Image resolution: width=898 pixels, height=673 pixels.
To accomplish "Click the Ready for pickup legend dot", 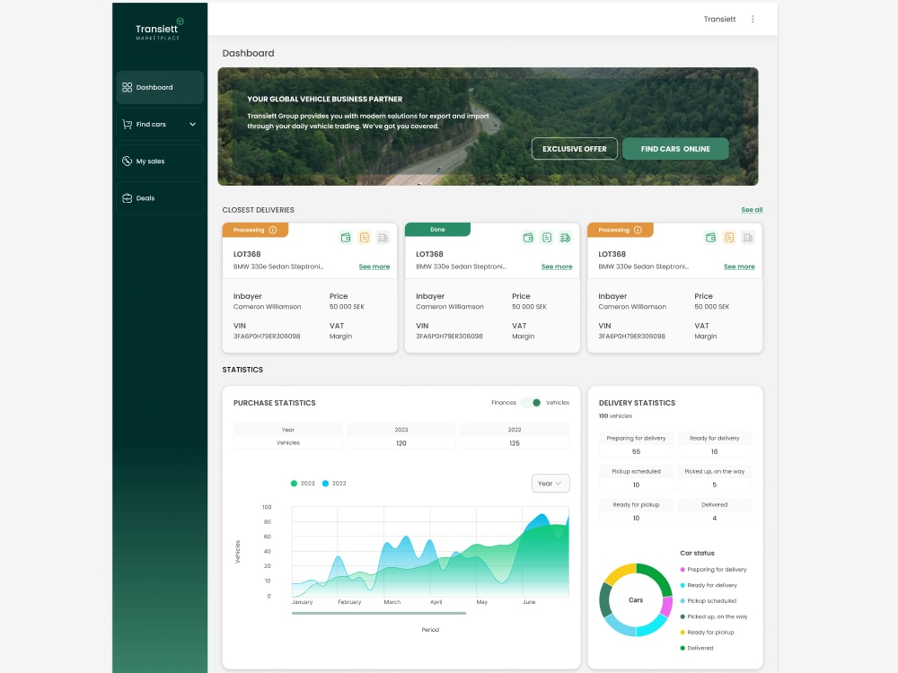I will point(682,633).
